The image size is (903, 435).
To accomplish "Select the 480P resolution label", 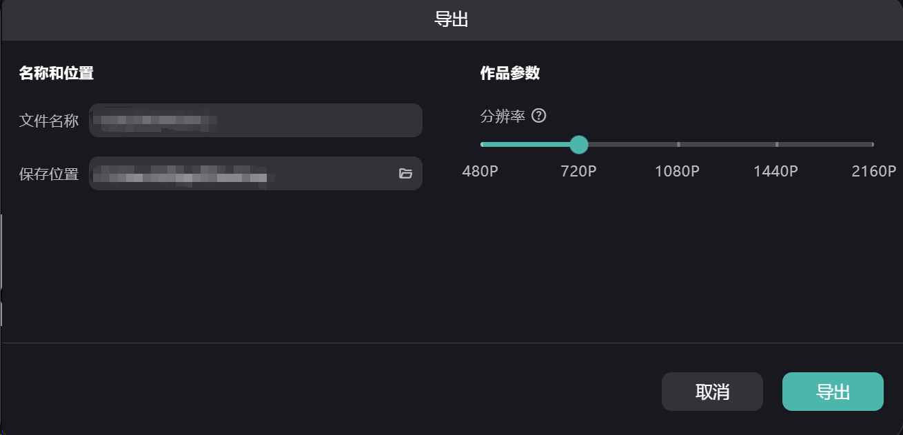I will (480, 172).
